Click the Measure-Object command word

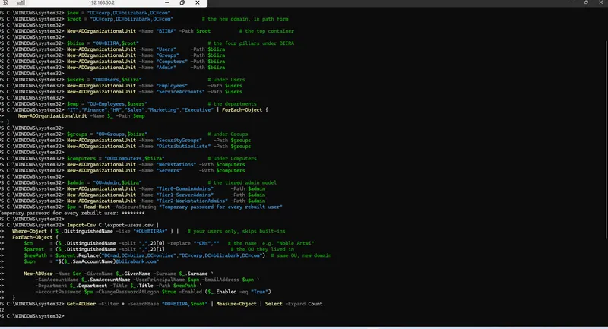coord(236,304)
